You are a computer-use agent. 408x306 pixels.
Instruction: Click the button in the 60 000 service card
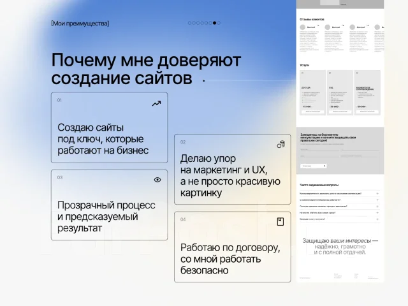367,112
